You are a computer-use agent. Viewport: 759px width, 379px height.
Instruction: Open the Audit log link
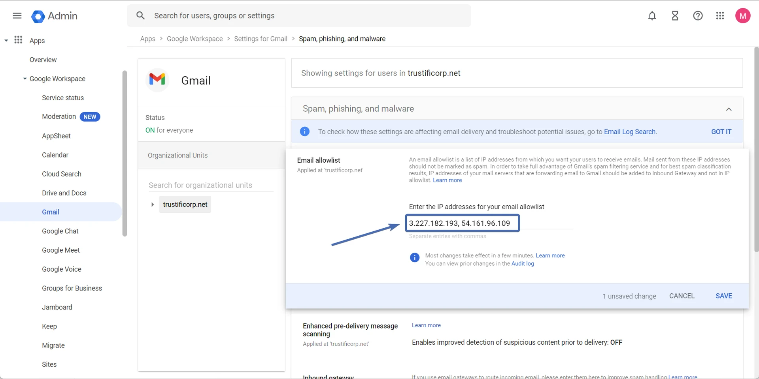522,264
